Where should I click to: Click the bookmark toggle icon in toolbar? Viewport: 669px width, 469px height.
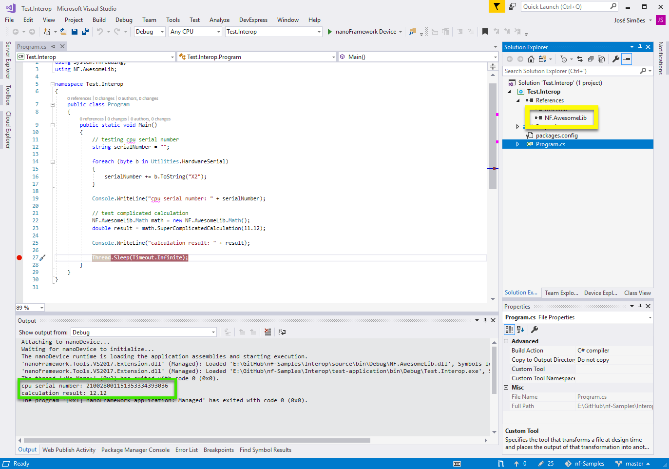[485, 32]
